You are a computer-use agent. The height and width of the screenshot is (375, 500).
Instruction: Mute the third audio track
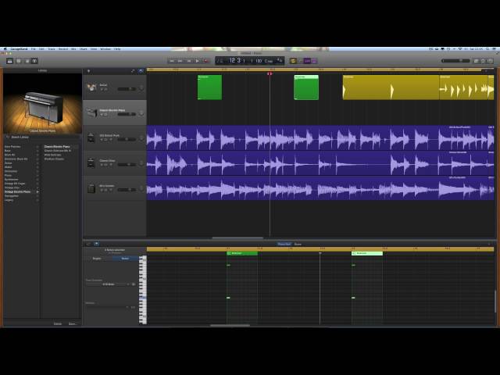[x=102, y=139]
